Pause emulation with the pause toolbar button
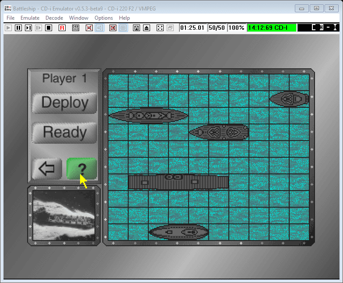This screenshot has width=343, height=283. click(x=18, y=28)
